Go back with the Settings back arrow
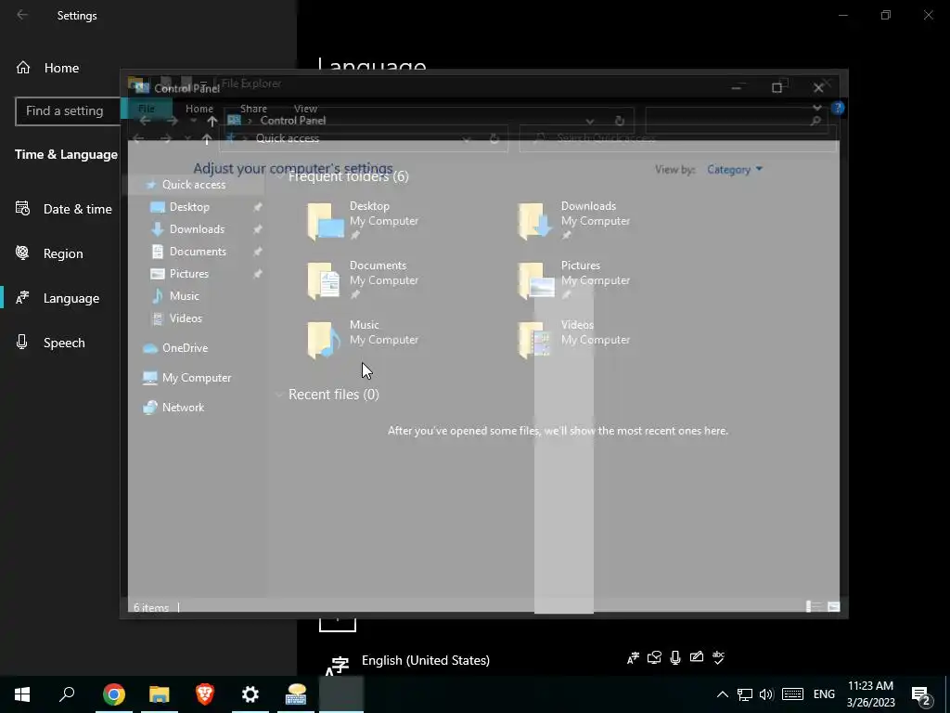 22,15
